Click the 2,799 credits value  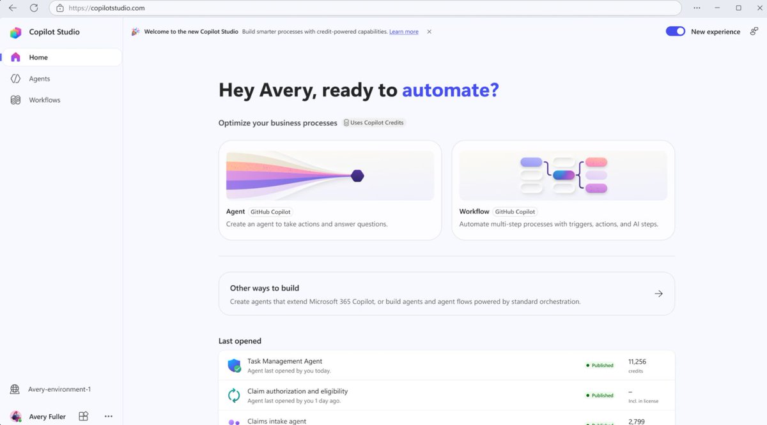click(636, 422)
